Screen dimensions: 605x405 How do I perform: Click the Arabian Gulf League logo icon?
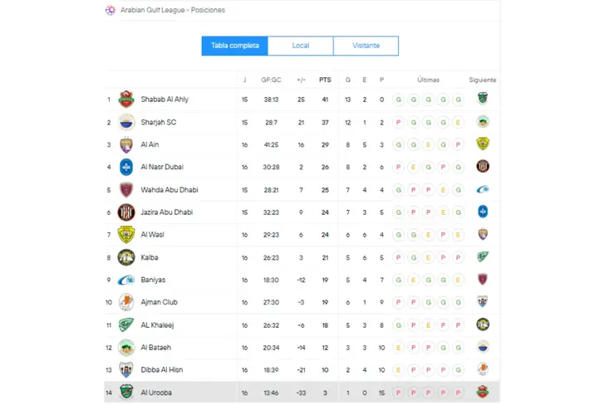tap(111, 10)
